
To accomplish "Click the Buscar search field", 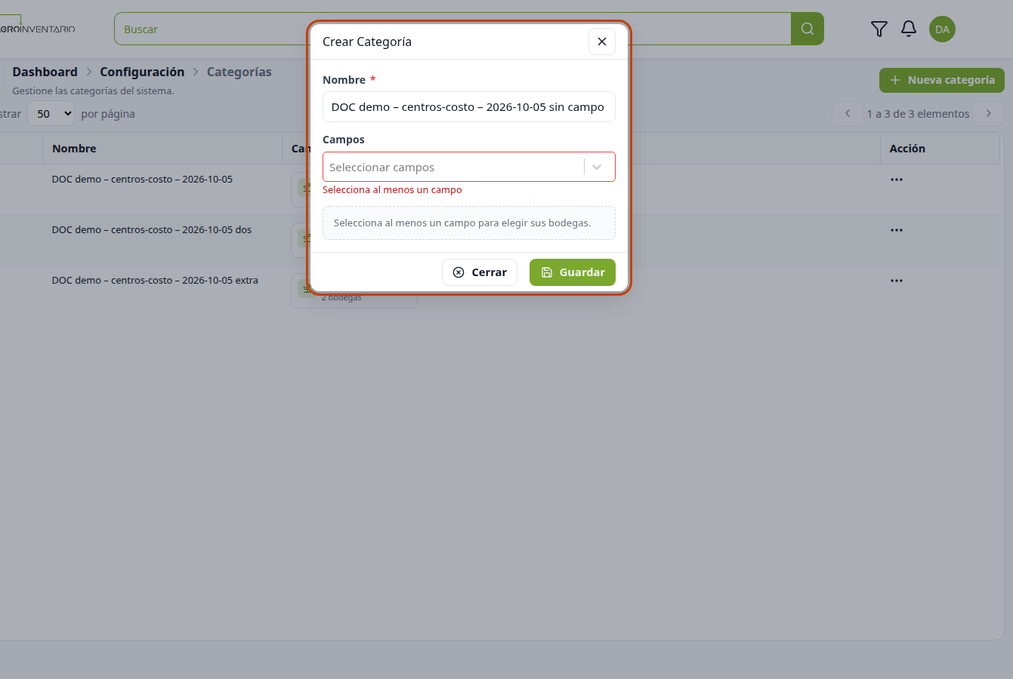I will pyautogui.click(x=452, y=29).
